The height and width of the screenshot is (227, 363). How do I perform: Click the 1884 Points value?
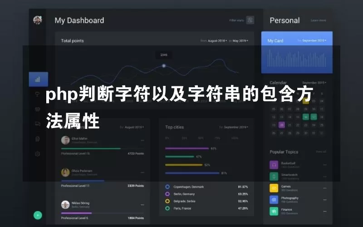pyautogui.click(x=136, y=218)
